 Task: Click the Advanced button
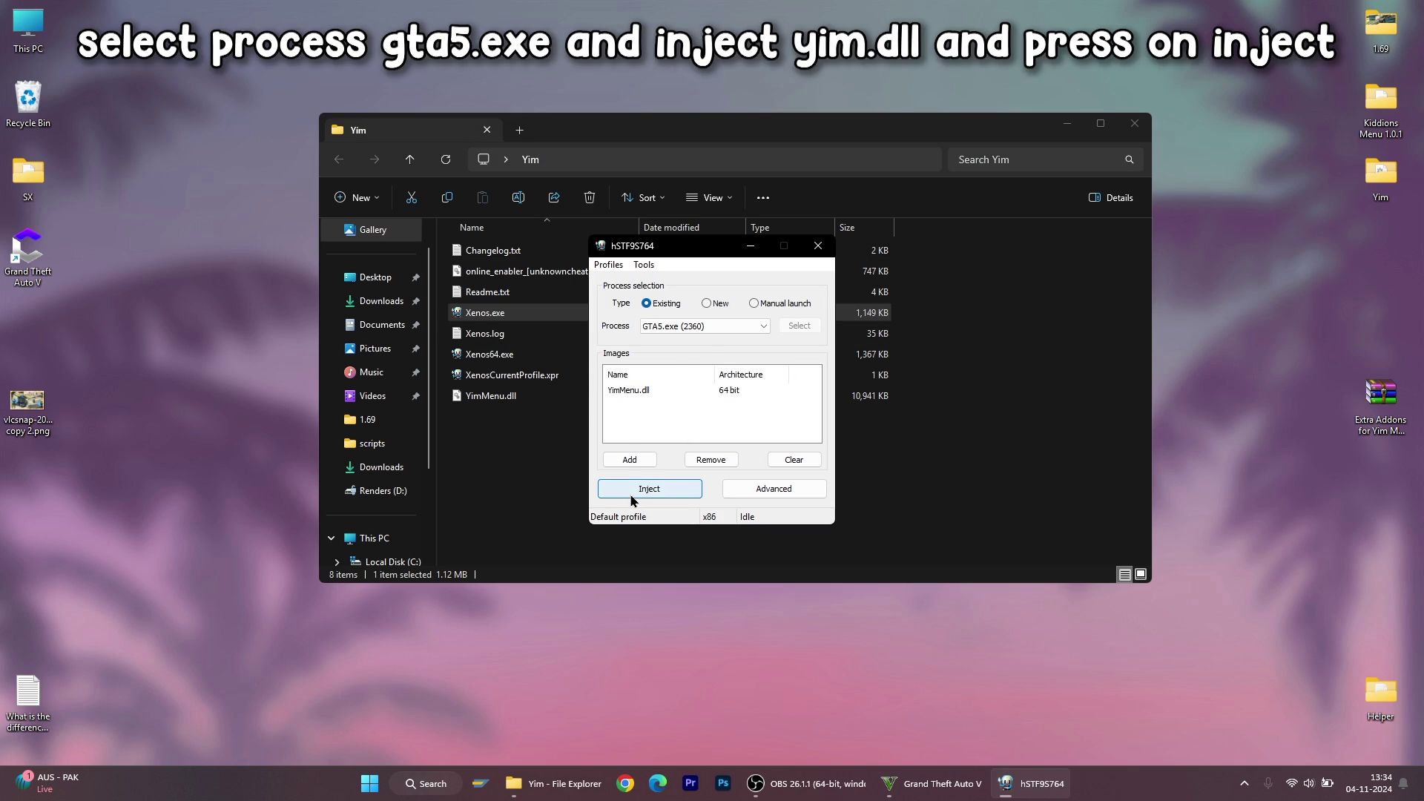pyautogui.click(x=774, y=489)
